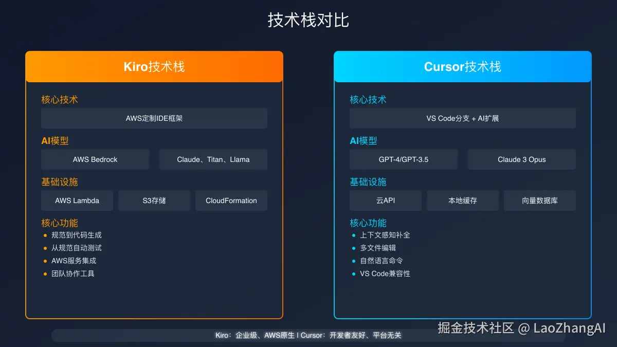Select the Kiro技术栈 header
This screenshot has height=347, width=617.
point(154,67)
